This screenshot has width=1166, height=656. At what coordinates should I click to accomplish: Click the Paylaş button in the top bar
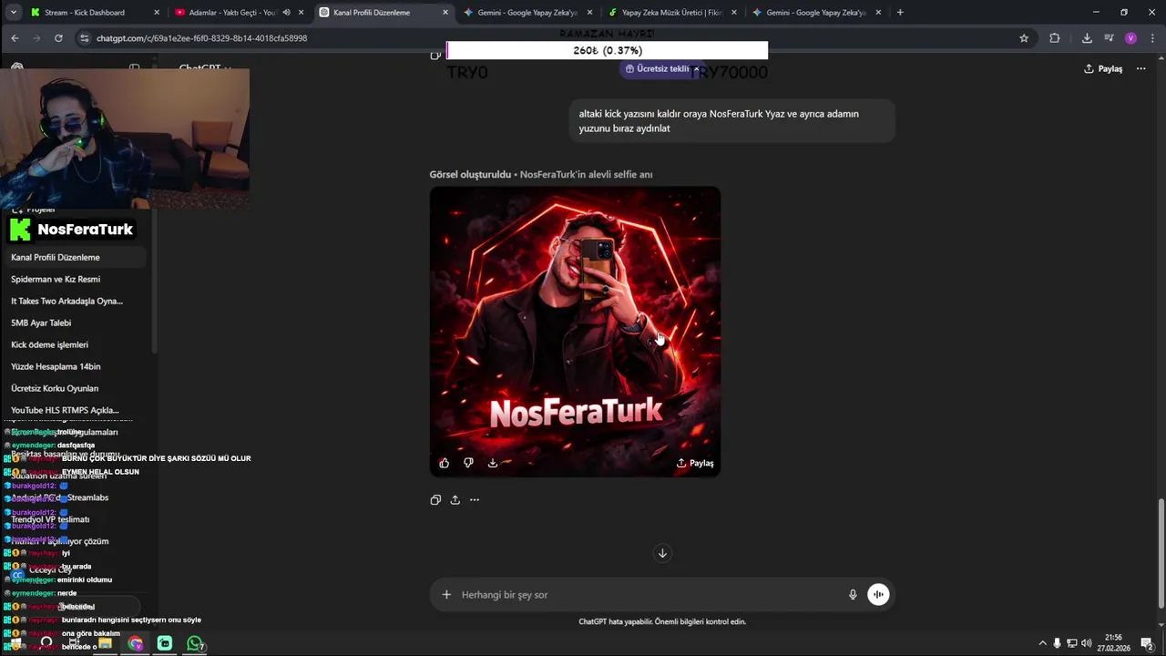tap(1103, 68)
